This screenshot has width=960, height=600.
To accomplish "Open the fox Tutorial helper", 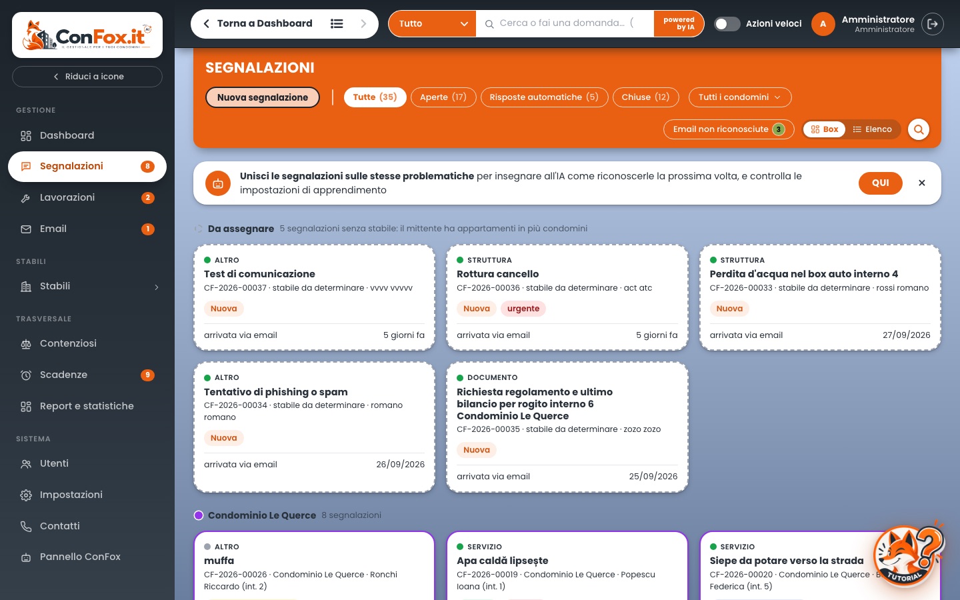I will [x=909, y=554].
